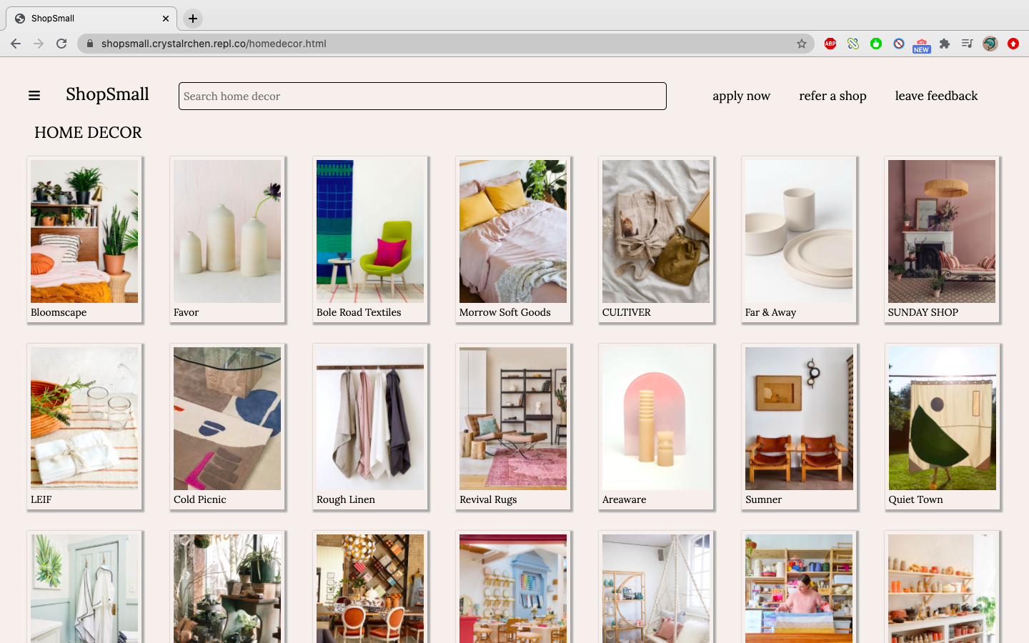Select the ShopSmall browser tab
This screenshot has width=1029, height=643.
[91, 19]
